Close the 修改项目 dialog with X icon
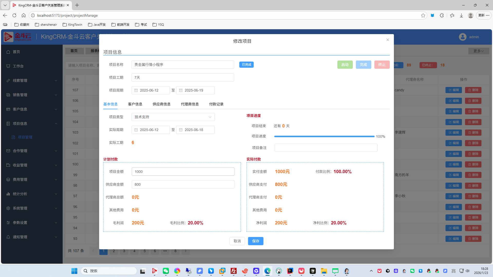Screen dimensions: 493x277 tap(388, 40)
